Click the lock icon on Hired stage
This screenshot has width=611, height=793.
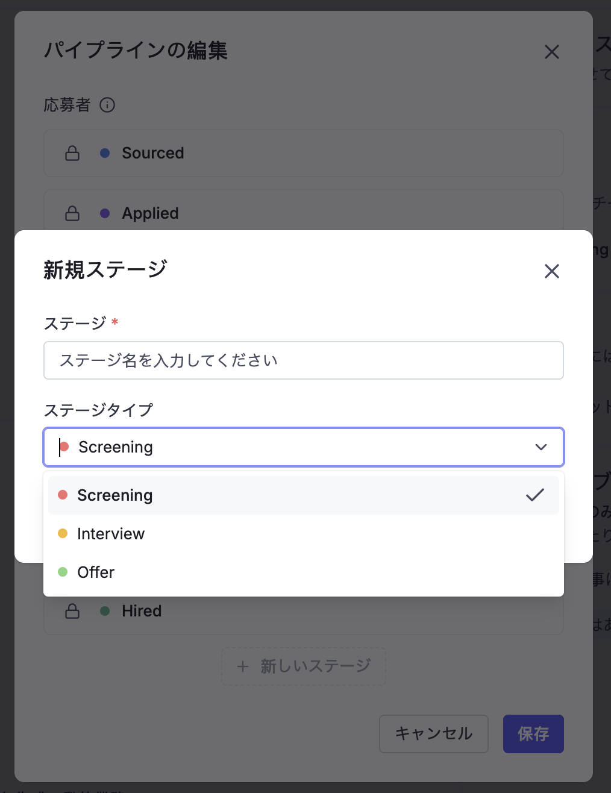coord(72,611)
